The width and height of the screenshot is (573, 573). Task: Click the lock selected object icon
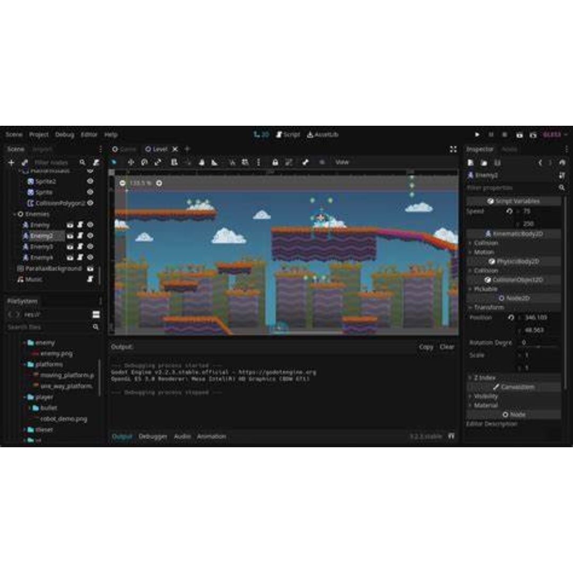275,162
